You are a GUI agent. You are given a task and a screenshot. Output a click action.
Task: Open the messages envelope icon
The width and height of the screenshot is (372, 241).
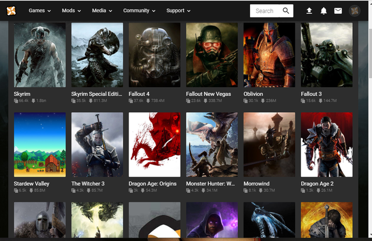pyautogui.click(x=338, y=10)
